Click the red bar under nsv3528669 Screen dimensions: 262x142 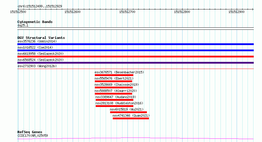pyautogui.click(x=114, y=87)
